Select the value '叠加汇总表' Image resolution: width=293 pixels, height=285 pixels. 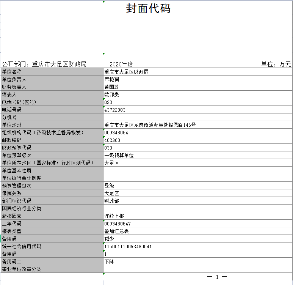click(x=116, y=231)
